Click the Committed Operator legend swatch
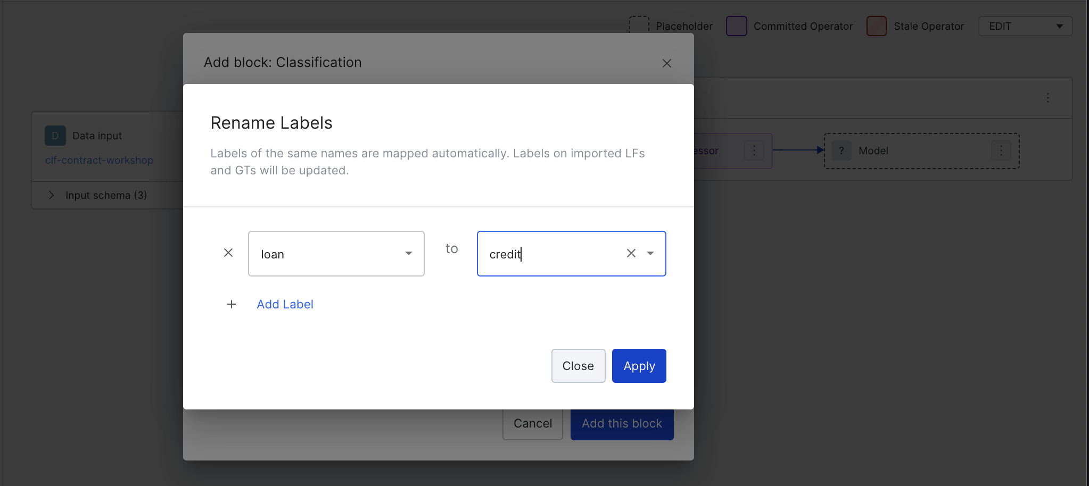 (737, 26)
